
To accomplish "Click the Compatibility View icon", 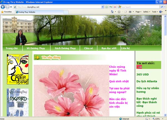I will (107, 7).
